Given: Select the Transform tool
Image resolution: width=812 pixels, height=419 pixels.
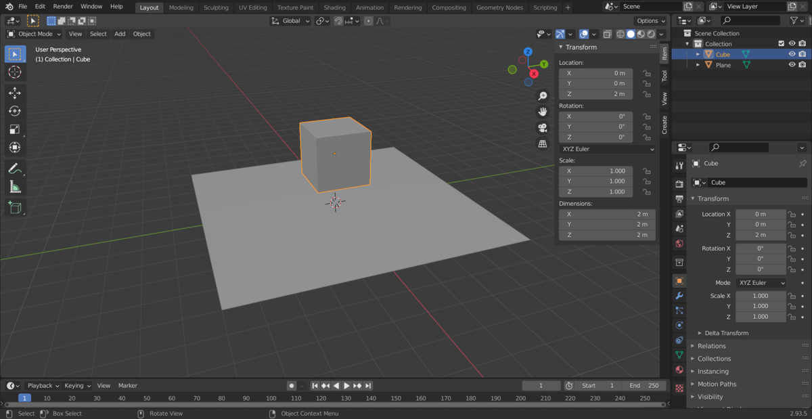Looking at the screenshot, I should 15,148.
